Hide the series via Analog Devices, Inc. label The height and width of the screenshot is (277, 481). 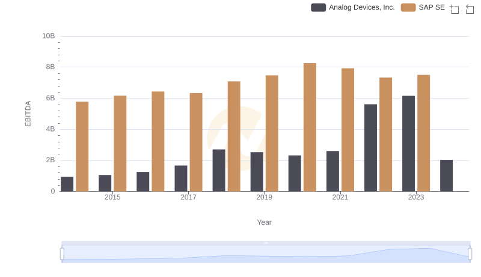tap(361, 7)
